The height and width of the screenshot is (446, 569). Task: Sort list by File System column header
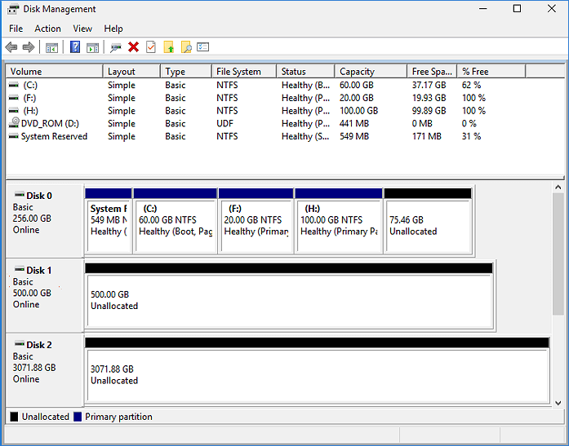point(238,72)
